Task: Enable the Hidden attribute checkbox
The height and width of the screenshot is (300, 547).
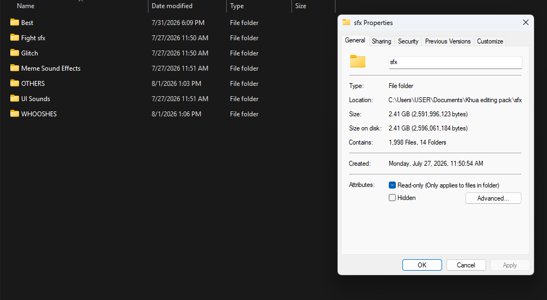Action: [392, 198]
